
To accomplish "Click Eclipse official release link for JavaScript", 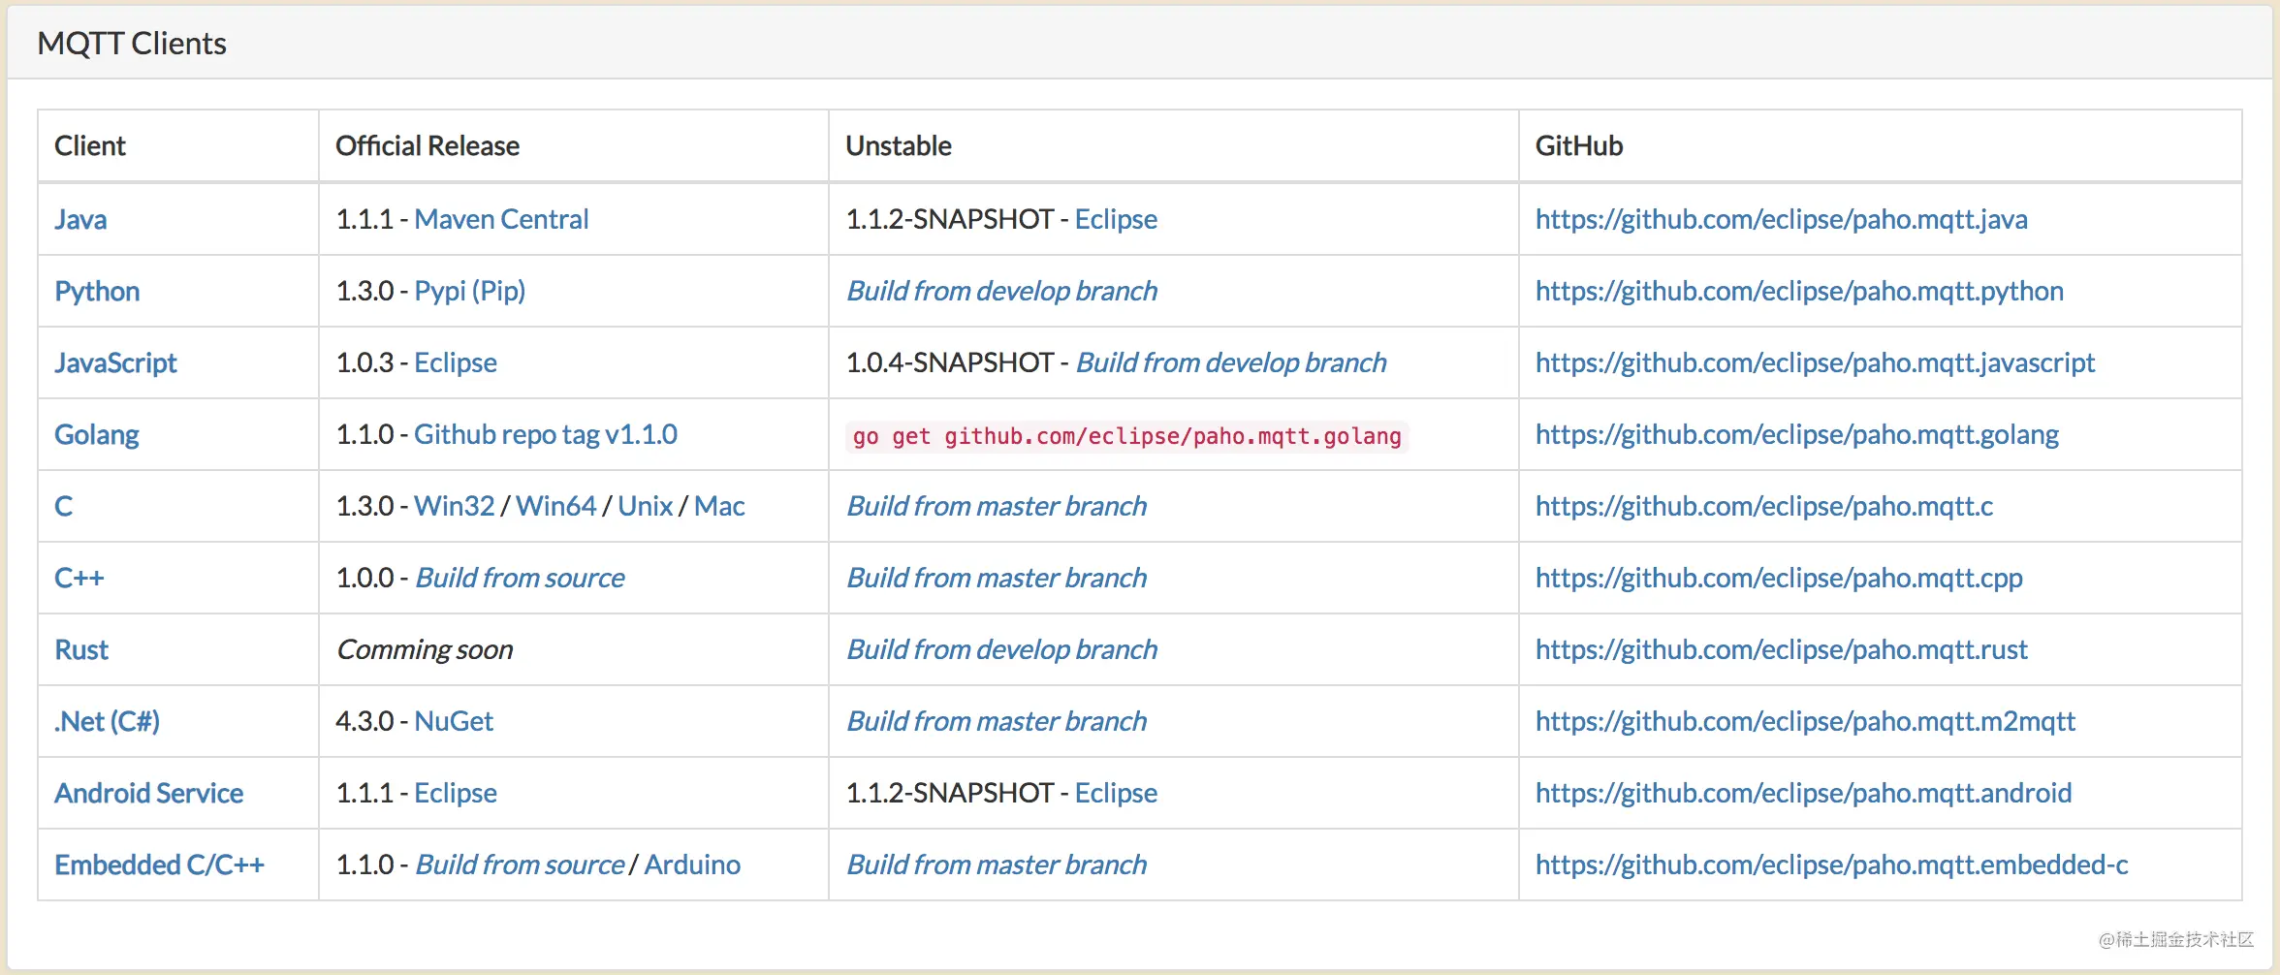I will 456,362.
